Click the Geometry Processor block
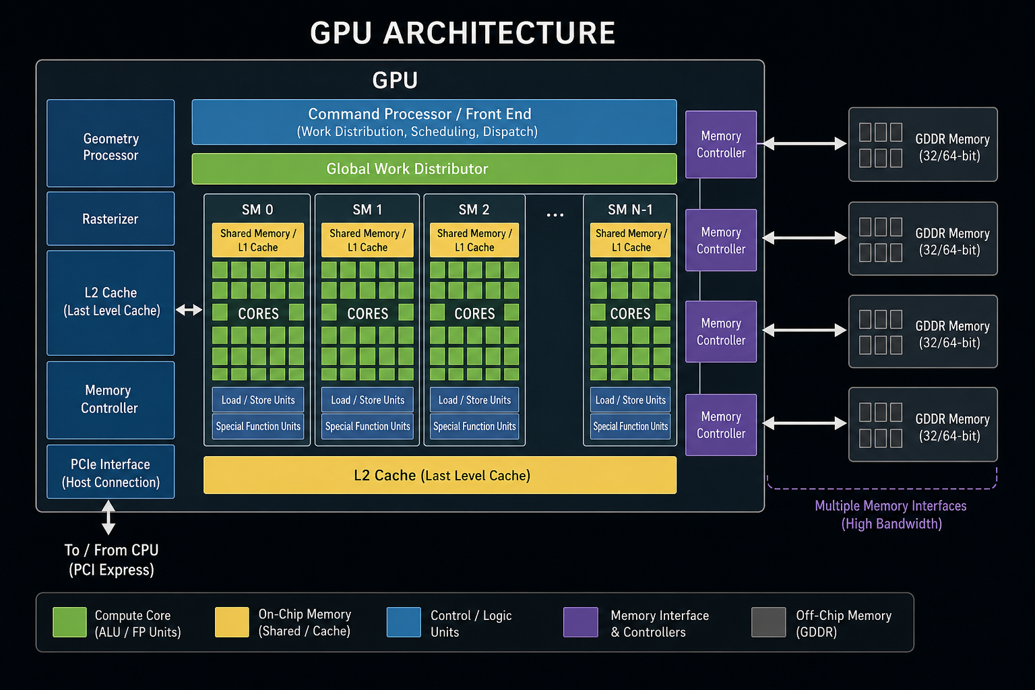Viewport: 1035px width, 690px height. pyautogui.click(x=111, y=144)
